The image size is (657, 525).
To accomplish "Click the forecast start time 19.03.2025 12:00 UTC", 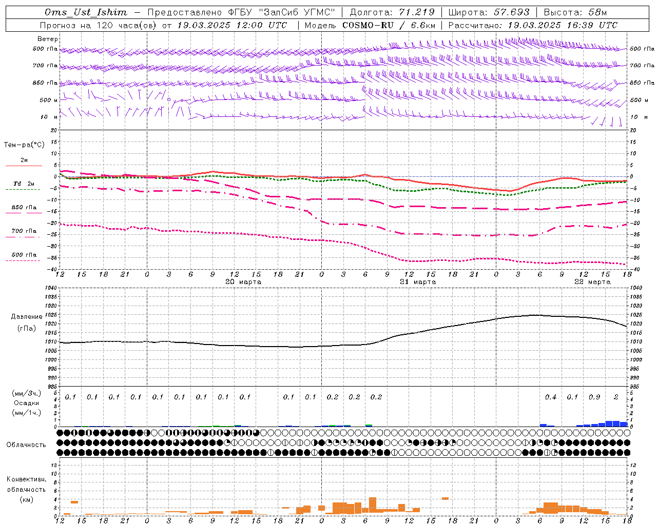I will pos(232,25).
